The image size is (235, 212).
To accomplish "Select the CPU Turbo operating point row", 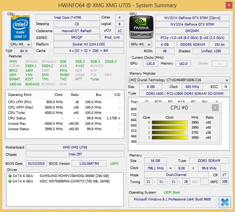I will point(64,113).
